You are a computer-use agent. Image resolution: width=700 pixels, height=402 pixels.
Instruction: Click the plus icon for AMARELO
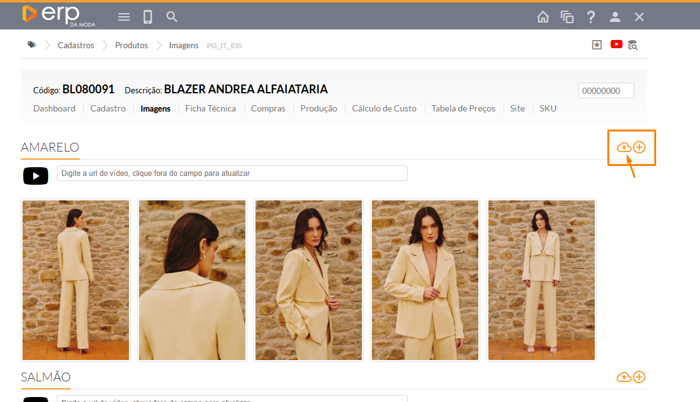[x=639, y=148]
